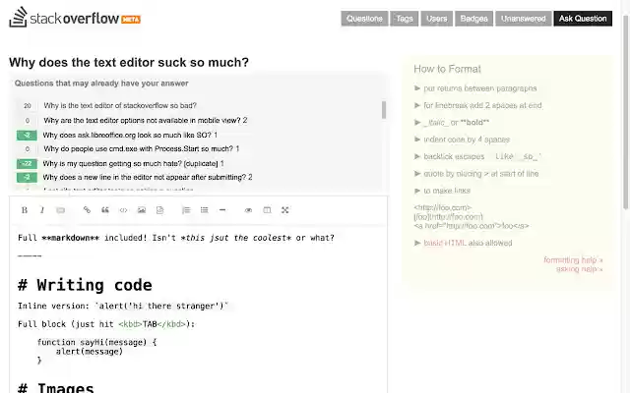Click the -2 score badge beside the libreoffice question
This screenshot has width=630, height=393.
(x=27, y=136)
